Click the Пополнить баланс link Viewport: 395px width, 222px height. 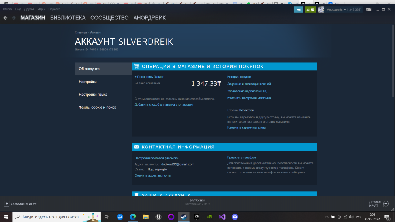pyautogui.click(x=149, y=77)
